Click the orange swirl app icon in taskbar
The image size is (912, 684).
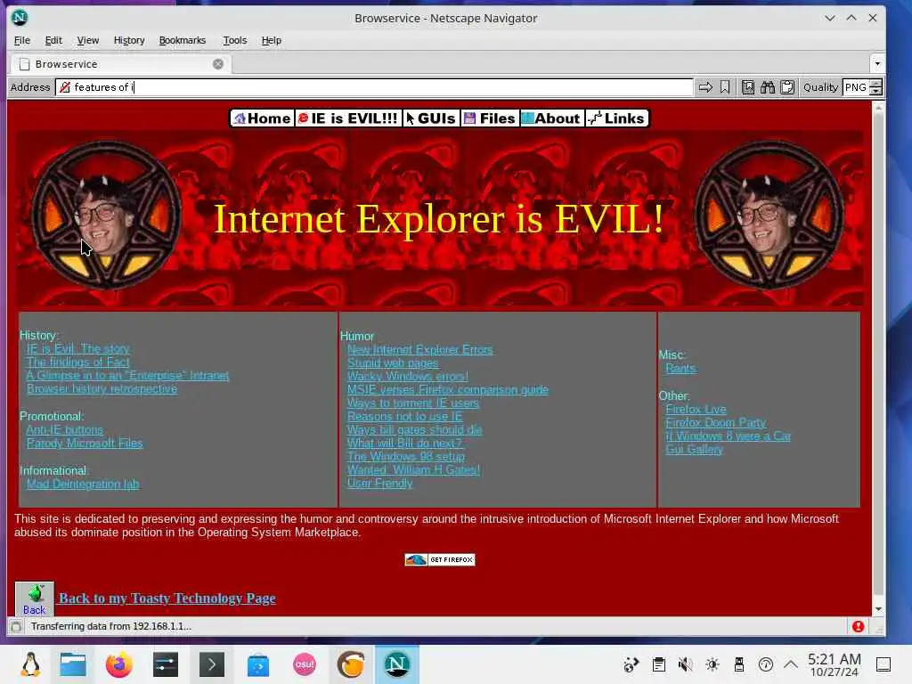(351, 664)
